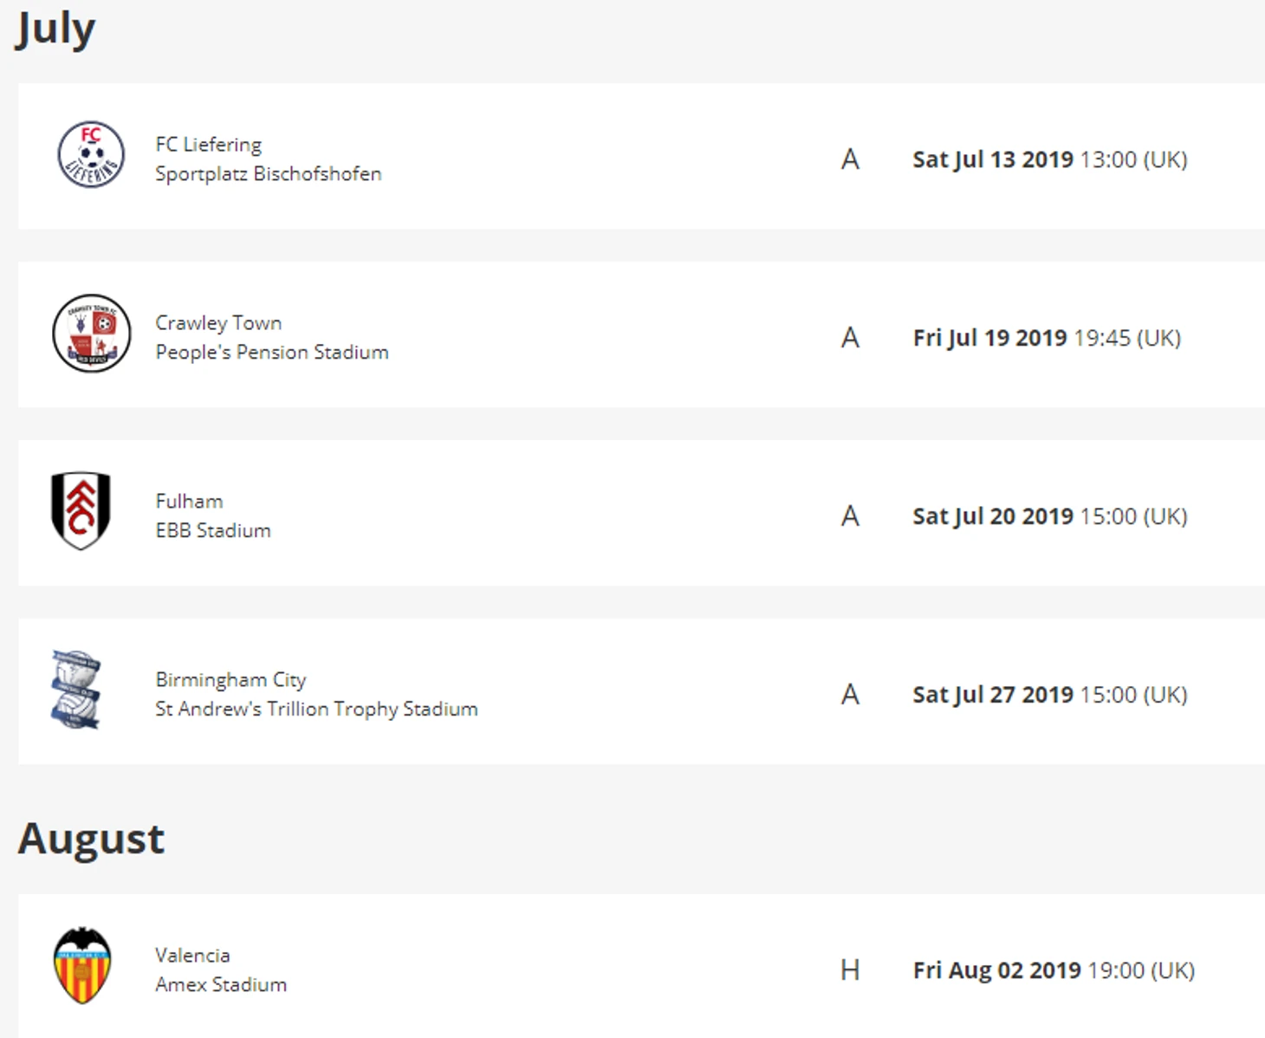Click the FC Liefering club crest

coord(91,155)
